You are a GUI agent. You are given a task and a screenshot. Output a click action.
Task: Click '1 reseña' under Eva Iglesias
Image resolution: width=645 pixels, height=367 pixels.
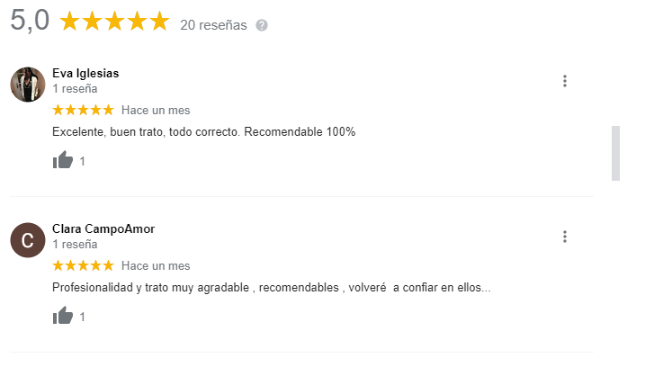pyautogui.click(x=76, y=89)
